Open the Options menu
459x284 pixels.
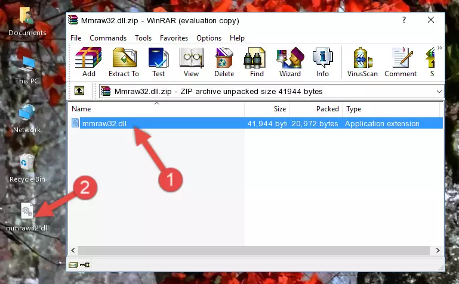pos(209,38)
